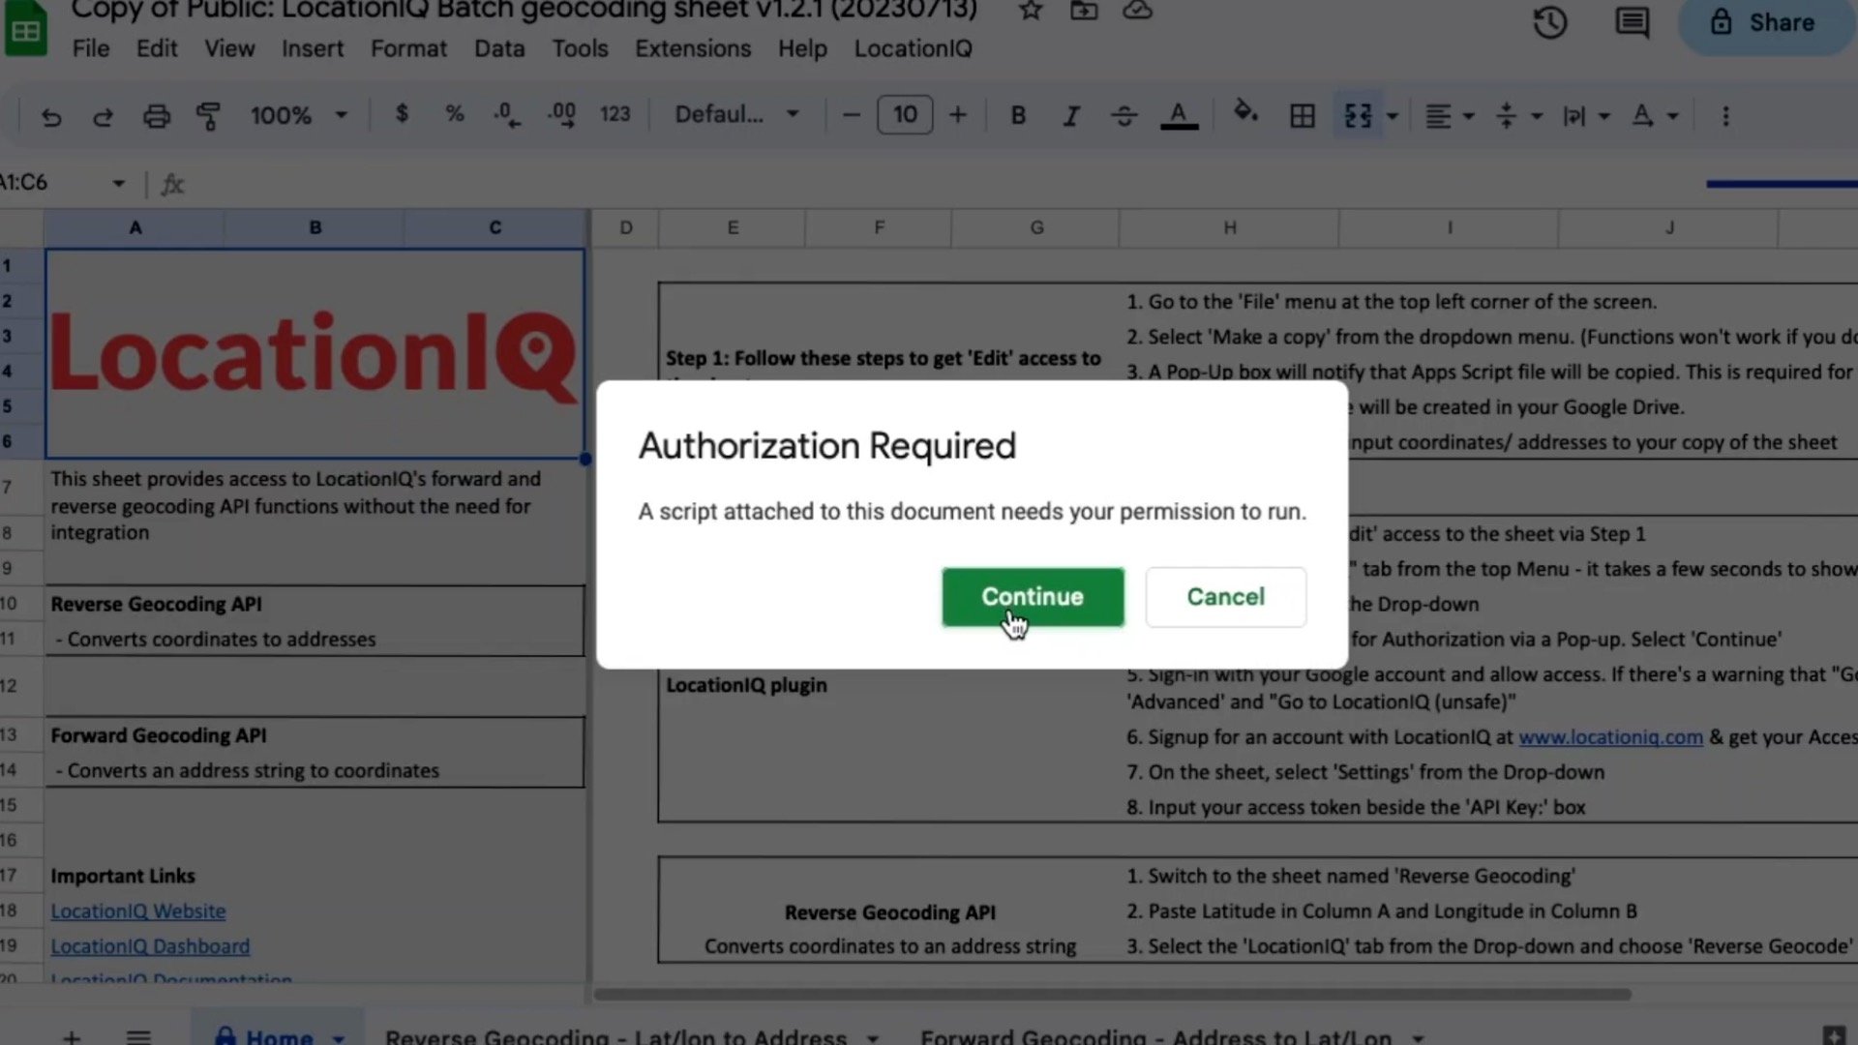Click the move to folder icon
Image resolution: width=1858 pixels, height=1045 pixels.
pos(1084,11)
